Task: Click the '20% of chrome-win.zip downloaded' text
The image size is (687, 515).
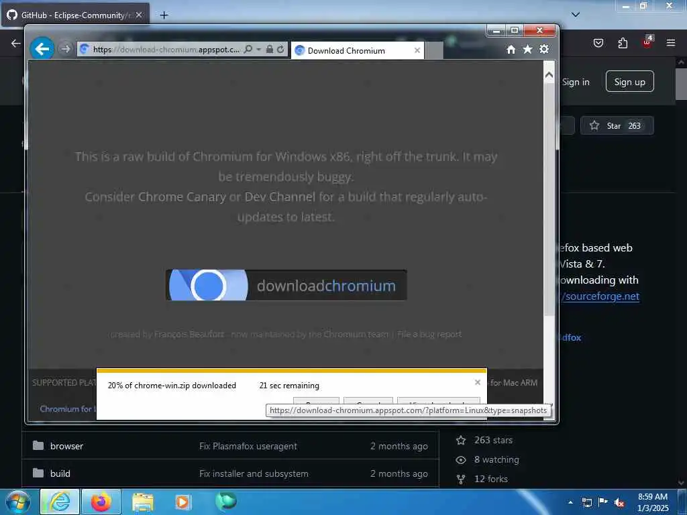Action: click(172, 386)
